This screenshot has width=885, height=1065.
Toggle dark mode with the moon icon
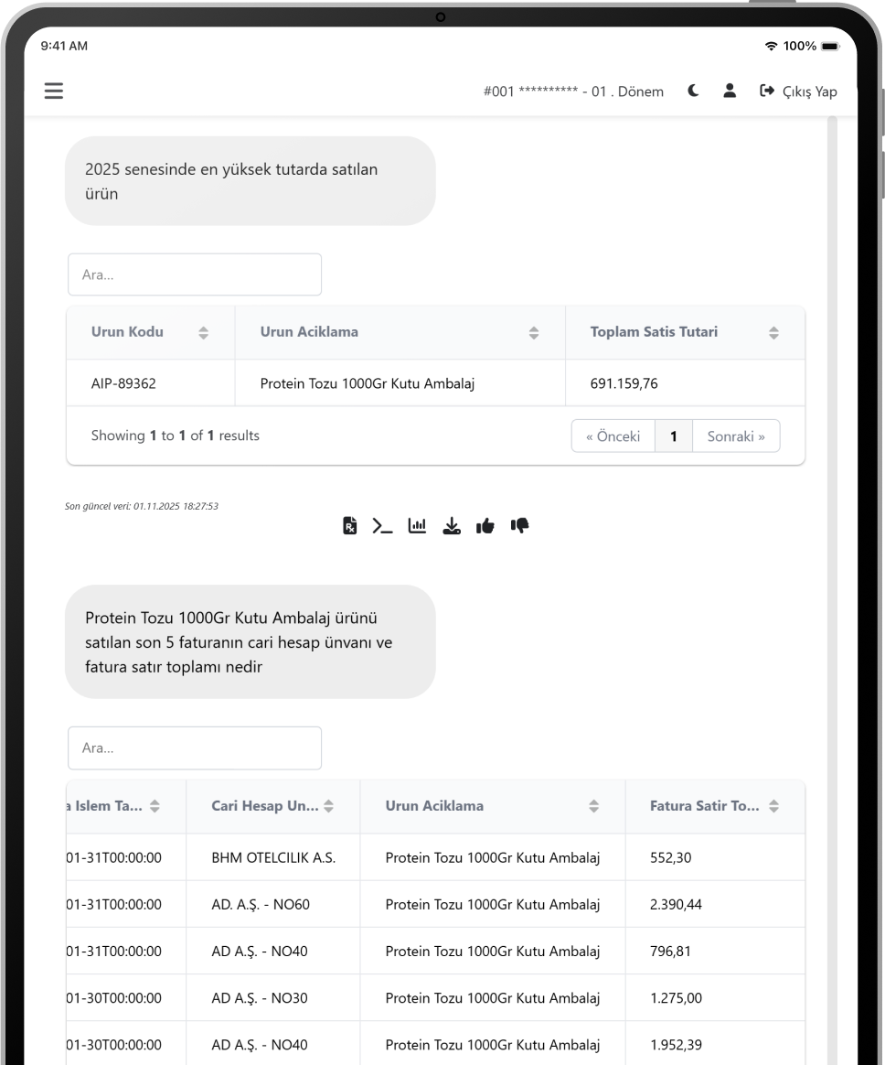tap(694, 91)
